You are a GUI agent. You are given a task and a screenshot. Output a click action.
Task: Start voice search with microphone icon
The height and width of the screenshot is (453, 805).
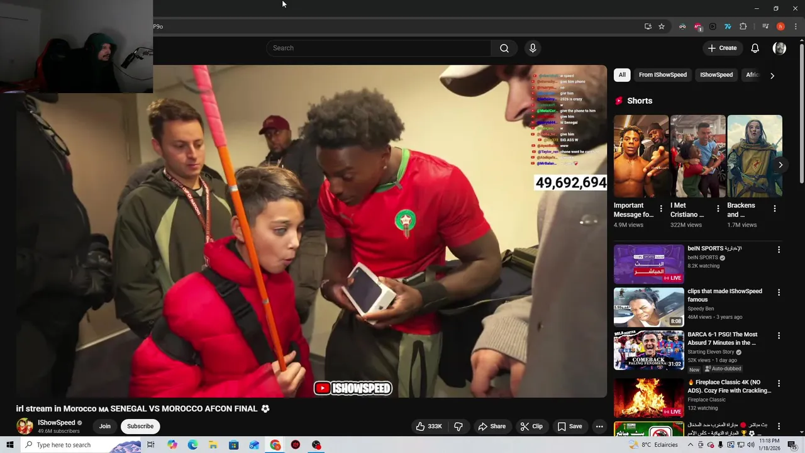click(533, 48)
